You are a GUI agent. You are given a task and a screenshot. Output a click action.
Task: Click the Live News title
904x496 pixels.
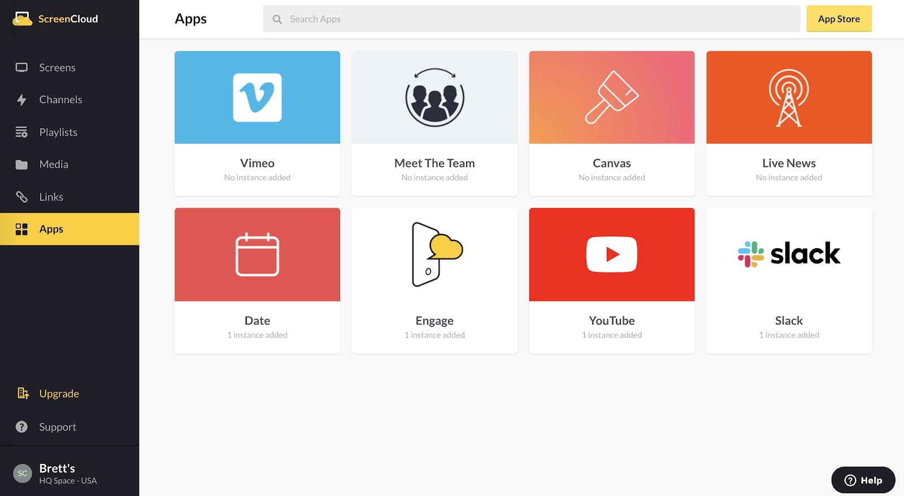pyautogui.click(x=789, y=163)
